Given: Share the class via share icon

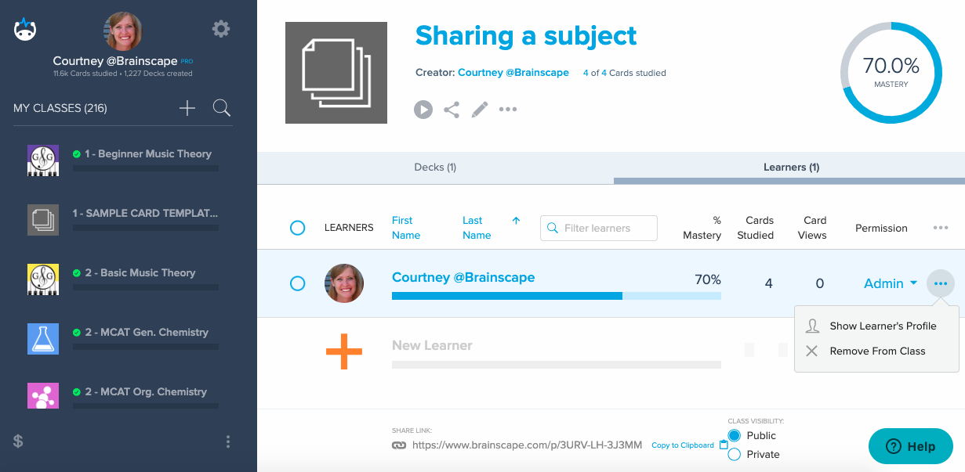Looking at the screenshot, I should point(452,110).
